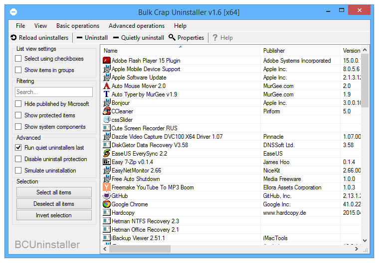Click the Apple Mobile Device Support icon
Viewport: 392px width, 265px height.
click(x=107, y=69)
